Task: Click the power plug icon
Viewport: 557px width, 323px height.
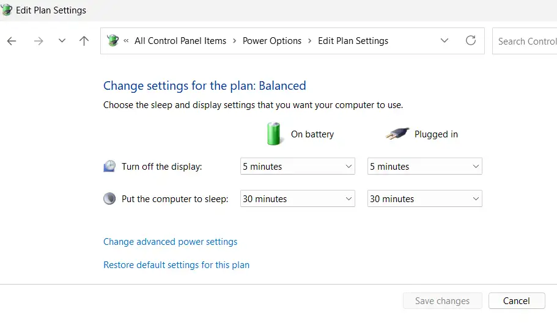Action: coord(397,134)
